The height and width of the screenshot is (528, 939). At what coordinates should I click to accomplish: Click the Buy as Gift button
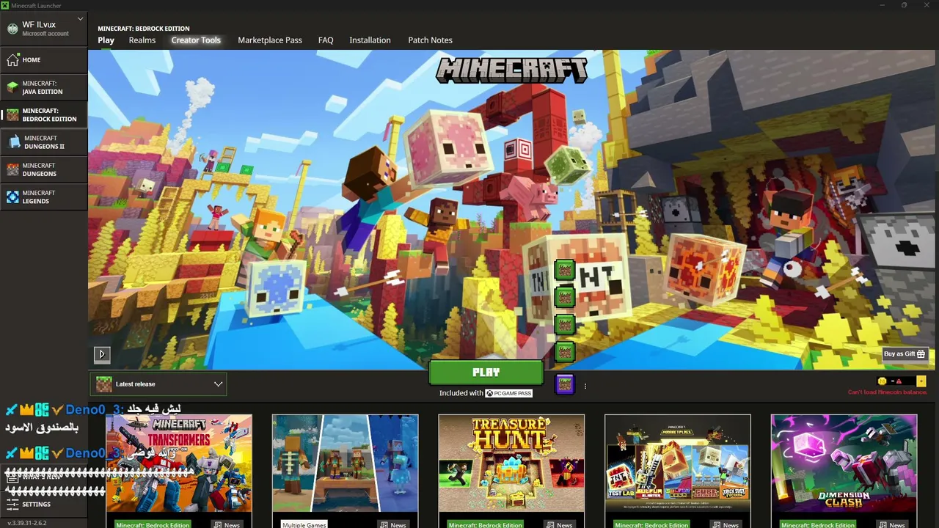[x=905, y=354]
